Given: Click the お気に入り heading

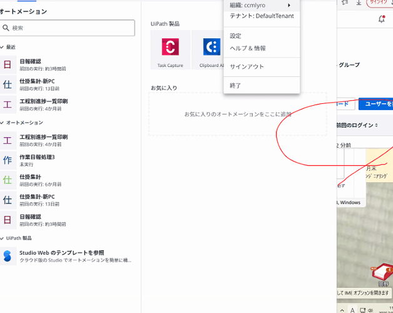Looking at the screenshot, I should click(164, 88).
